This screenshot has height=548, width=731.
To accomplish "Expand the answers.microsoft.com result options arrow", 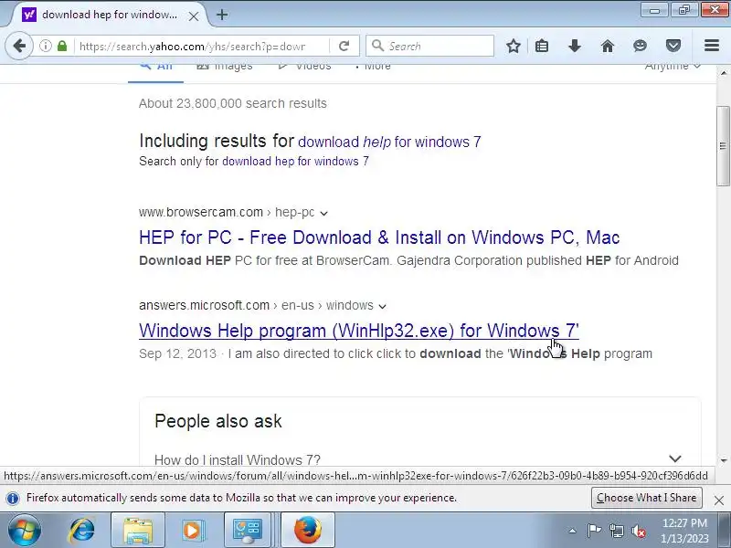I will click(x=382, y=306).
